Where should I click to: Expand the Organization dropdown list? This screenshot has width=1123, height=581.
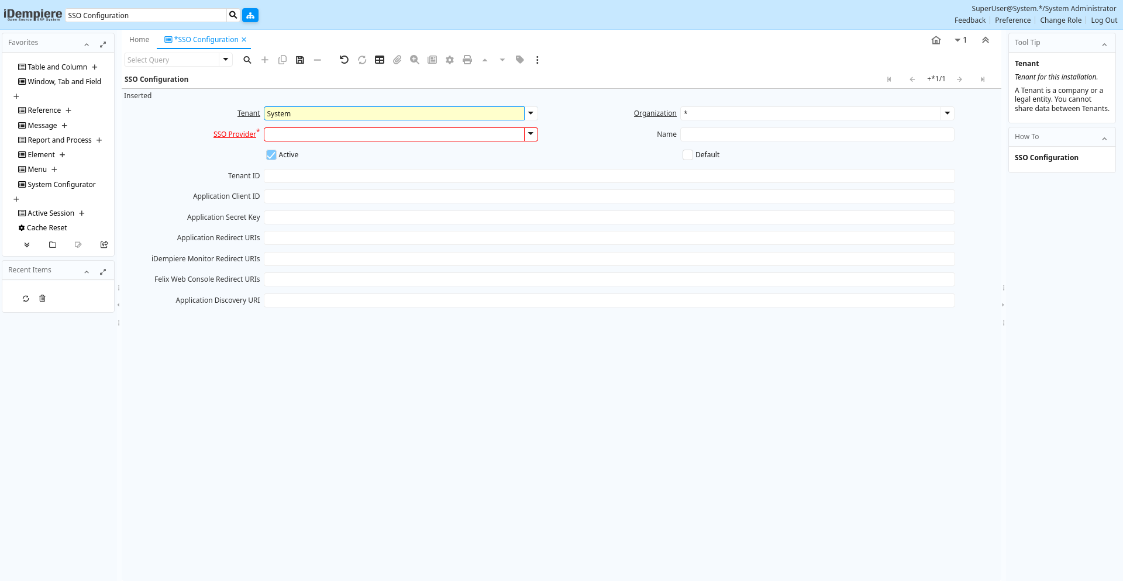[x=947, y=113]
